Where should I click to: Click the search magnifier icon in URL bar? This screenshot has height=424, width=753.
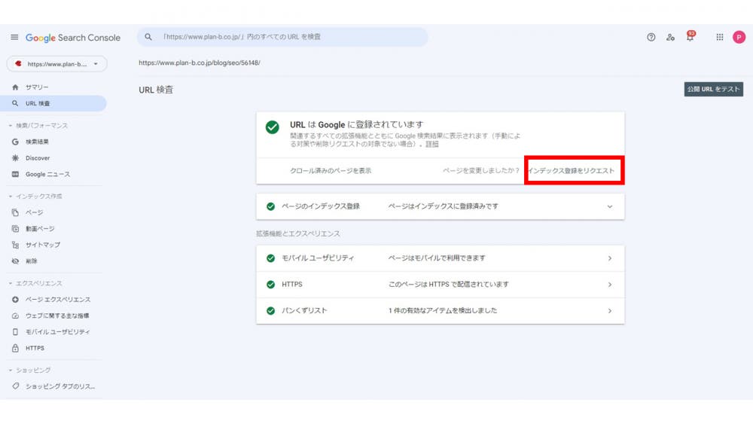(x=148, y=37)
